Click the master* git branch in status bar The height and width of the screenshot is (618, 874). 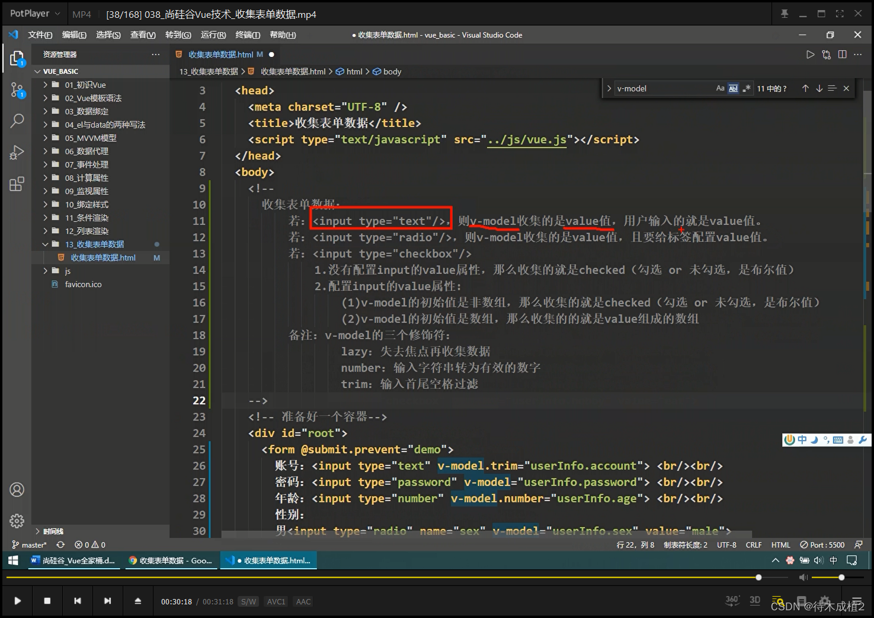coord(30,544)
